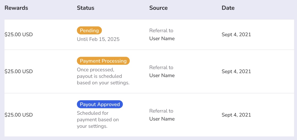This screenshot has height=140, width=297.
Task: Click the orange Pending status badge
Action: click(89, 31)
